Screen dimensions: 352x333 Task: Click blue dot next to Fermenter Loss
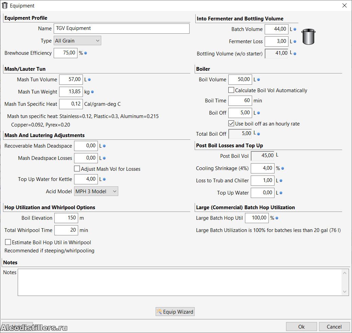(295, 42)
